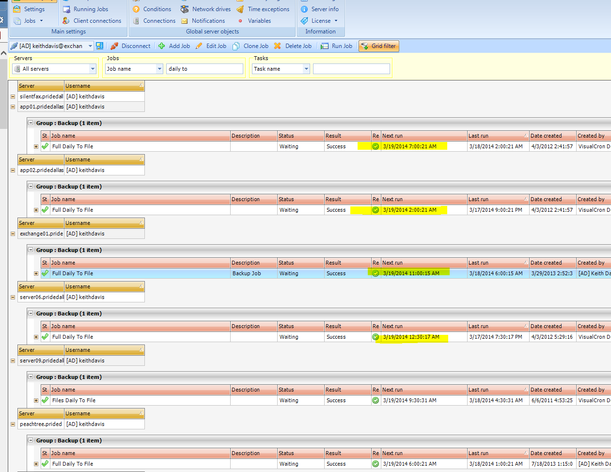The height and width of the screenshot is (472, 611).
Task: Open Client connections
Action: (x=92, y=21)
